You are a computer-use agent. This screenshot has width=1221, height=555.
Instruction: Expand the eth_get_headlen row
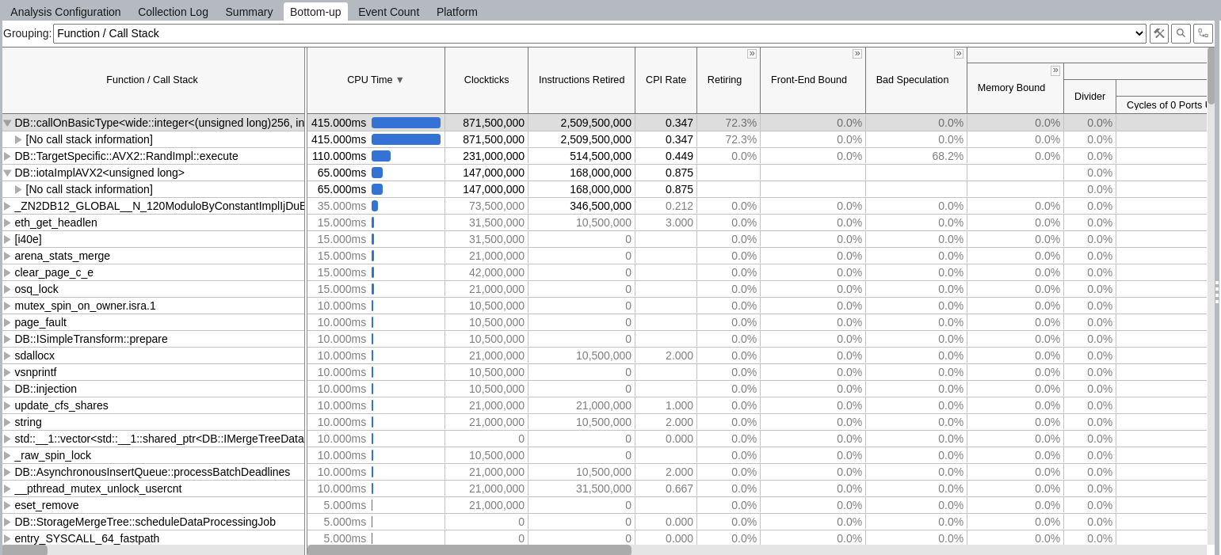[8, 223]
